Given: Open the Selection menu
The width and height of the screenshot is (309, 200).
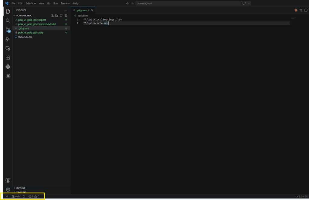Looking at the screenshot, I should 30,3.
